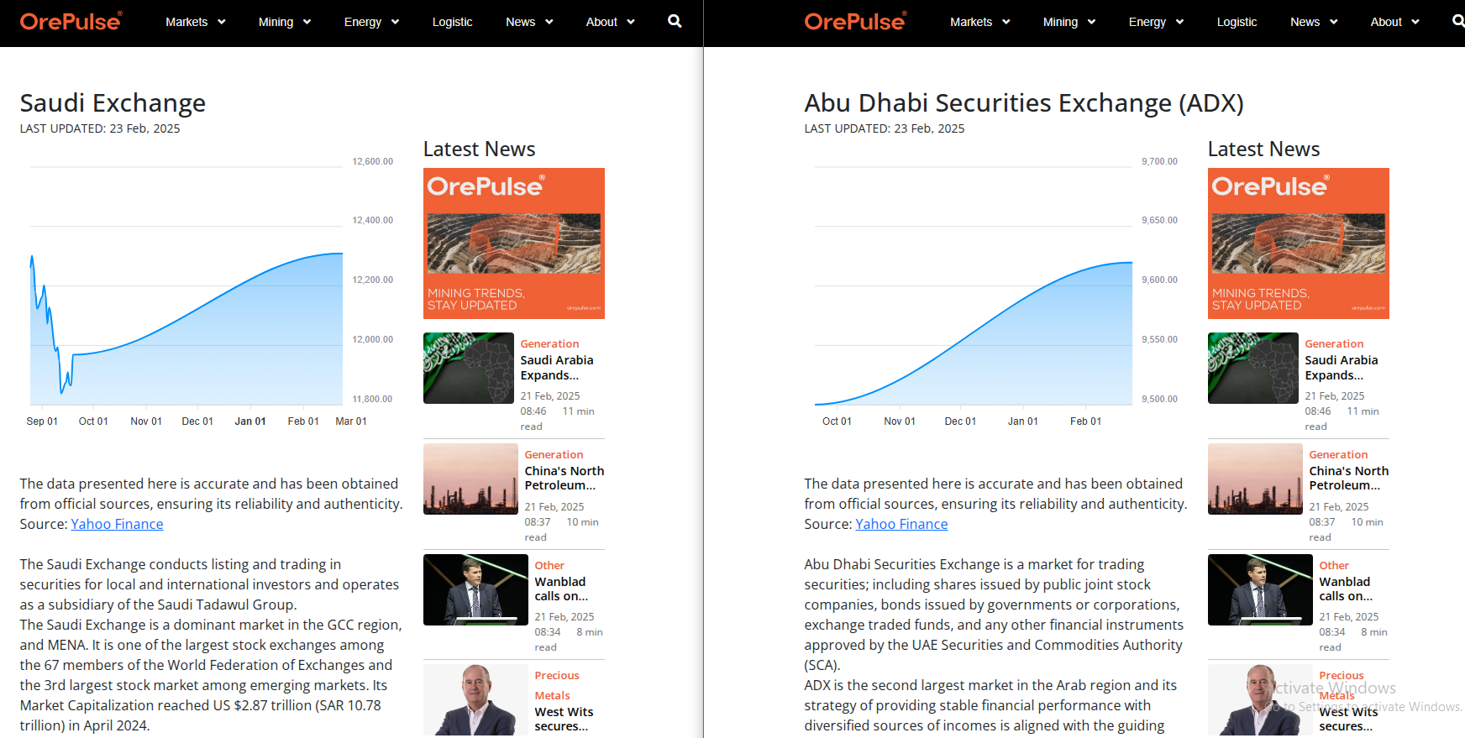Expand Markets dropdown in Saudi Exchange window

(196, 22)
